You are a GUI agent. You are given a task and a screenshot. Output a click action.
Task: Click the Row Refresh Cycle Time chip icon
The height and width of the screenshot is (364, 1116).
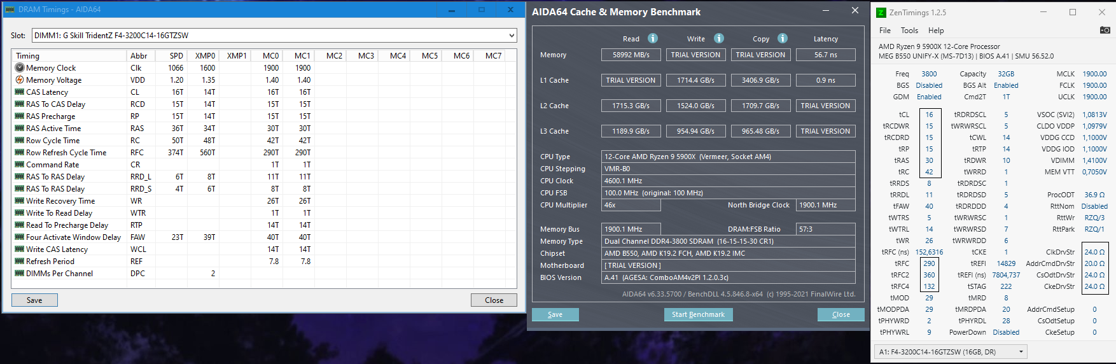pyautogui.click(x=20, y=152)
